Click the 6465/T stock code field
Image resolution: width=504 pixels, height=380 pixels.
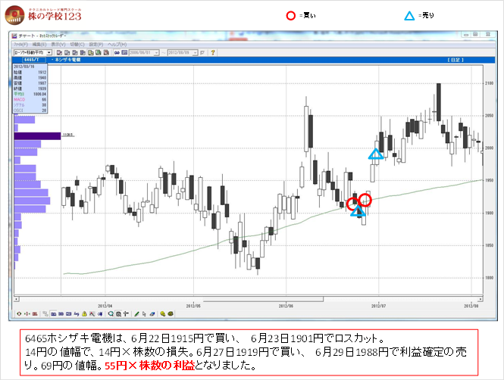[x=31, y=59]
